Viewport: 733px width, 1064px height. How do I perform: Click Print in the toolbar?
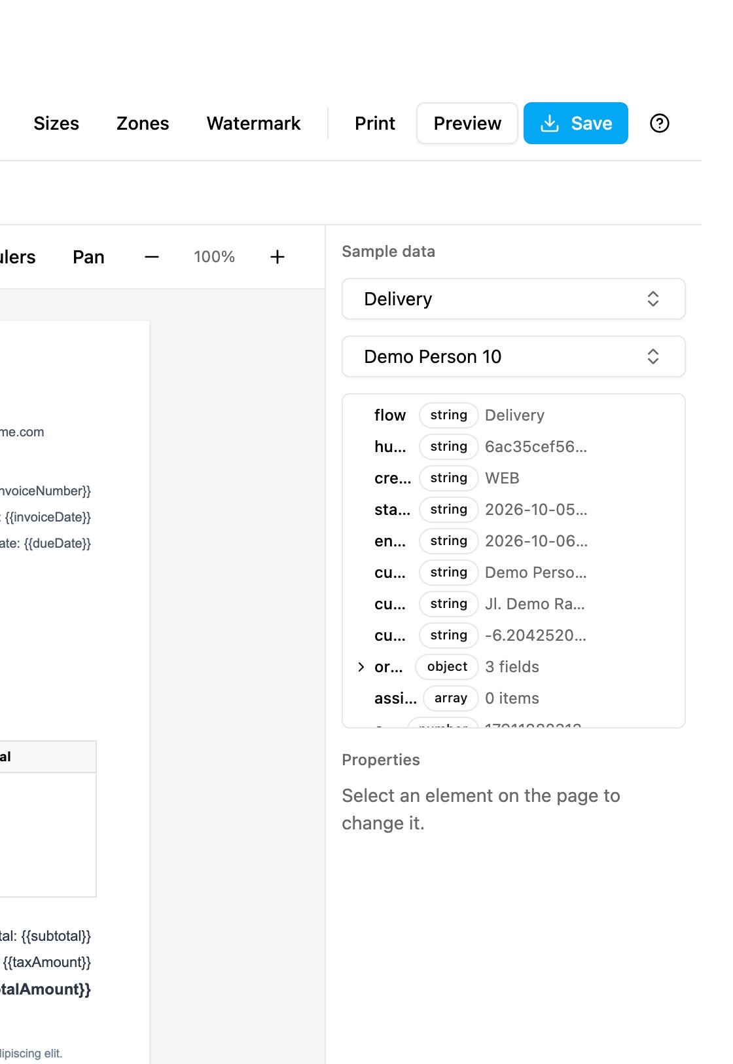375,123
